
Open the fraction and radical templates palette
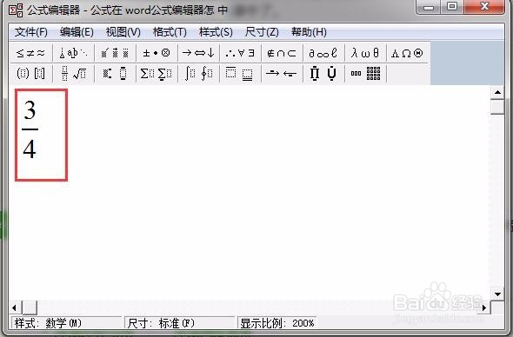coord(73,73)
